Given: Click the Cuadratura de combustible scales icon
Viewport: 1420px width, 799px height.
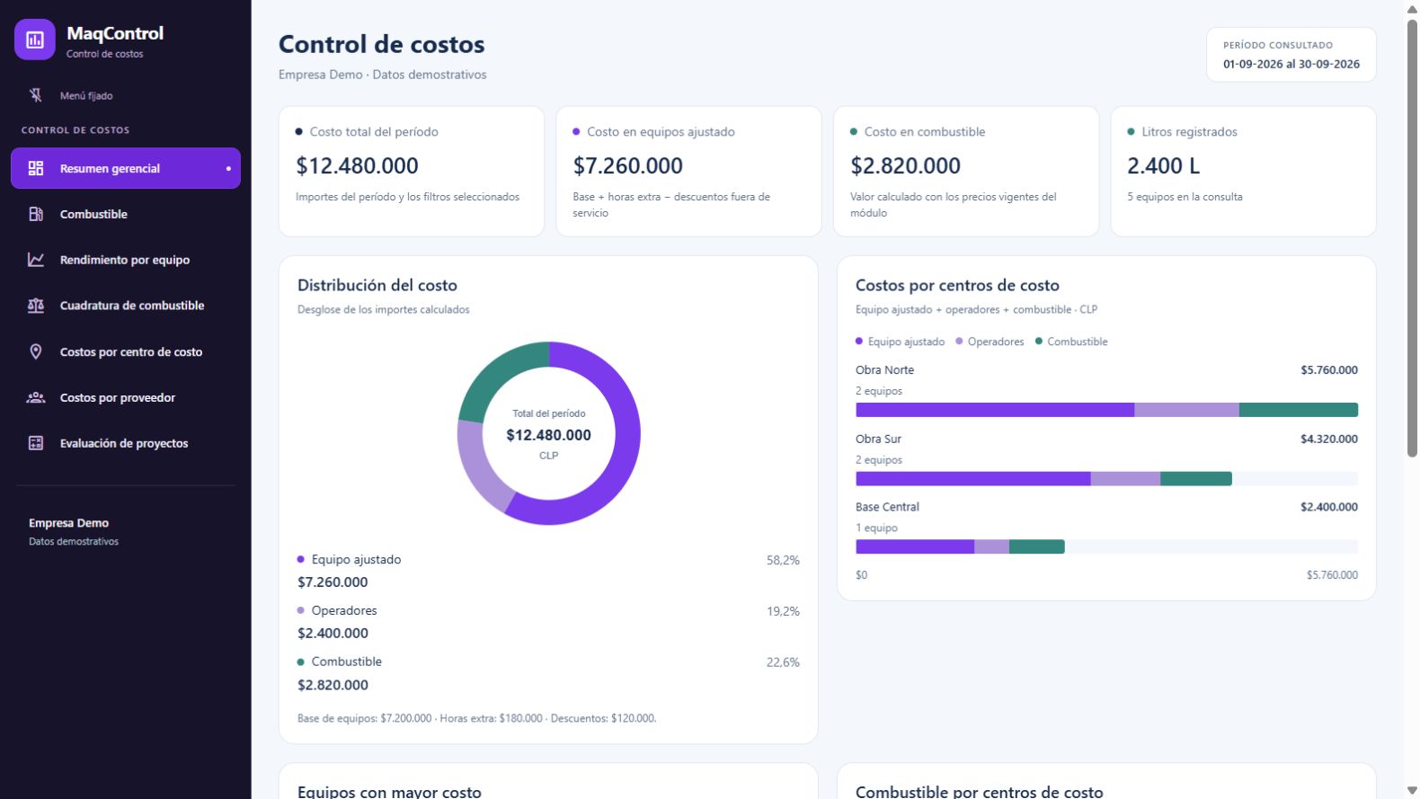Looking at the screenshot, I should 36,306.
